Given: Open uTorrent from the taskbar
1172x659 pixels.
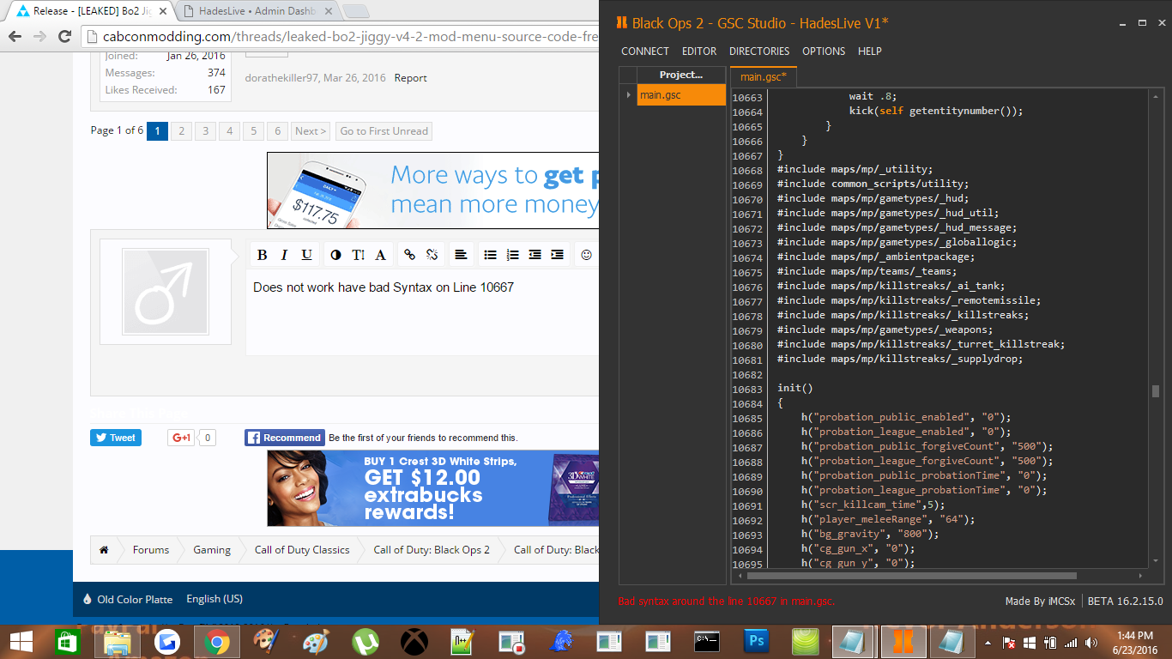Looking at the screenshot, I should tap(366, 641).
